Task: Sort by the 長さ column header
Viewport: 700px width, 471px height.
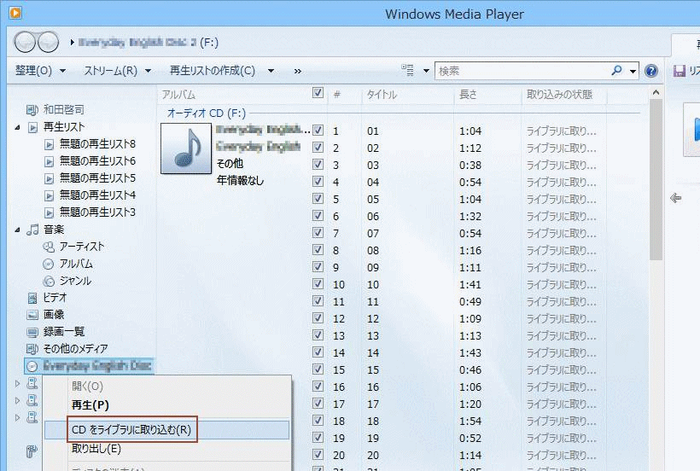Action: click(468, 95)
